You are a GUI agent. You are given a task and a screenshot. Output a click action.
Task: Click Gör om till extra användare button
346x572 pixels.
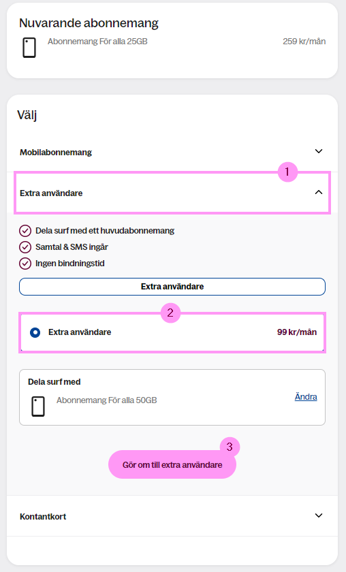click(x=172, y=464)
